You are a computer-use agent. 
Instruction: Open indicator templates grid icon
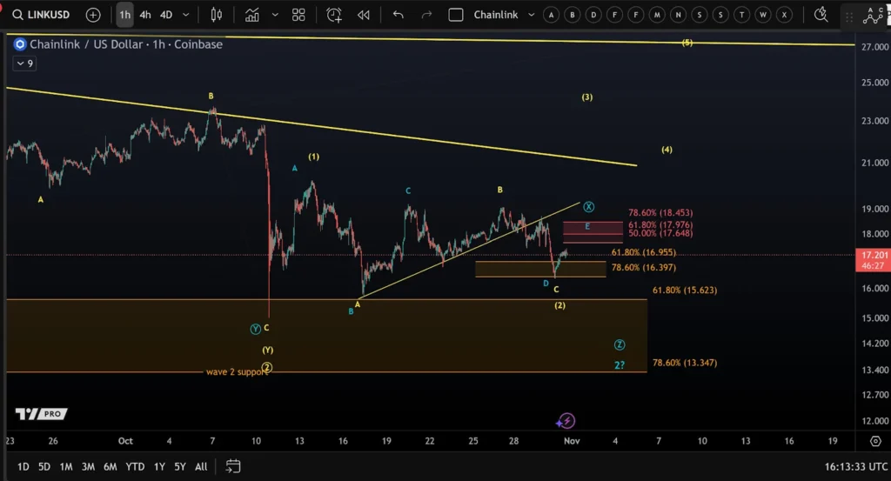(298, 15)
